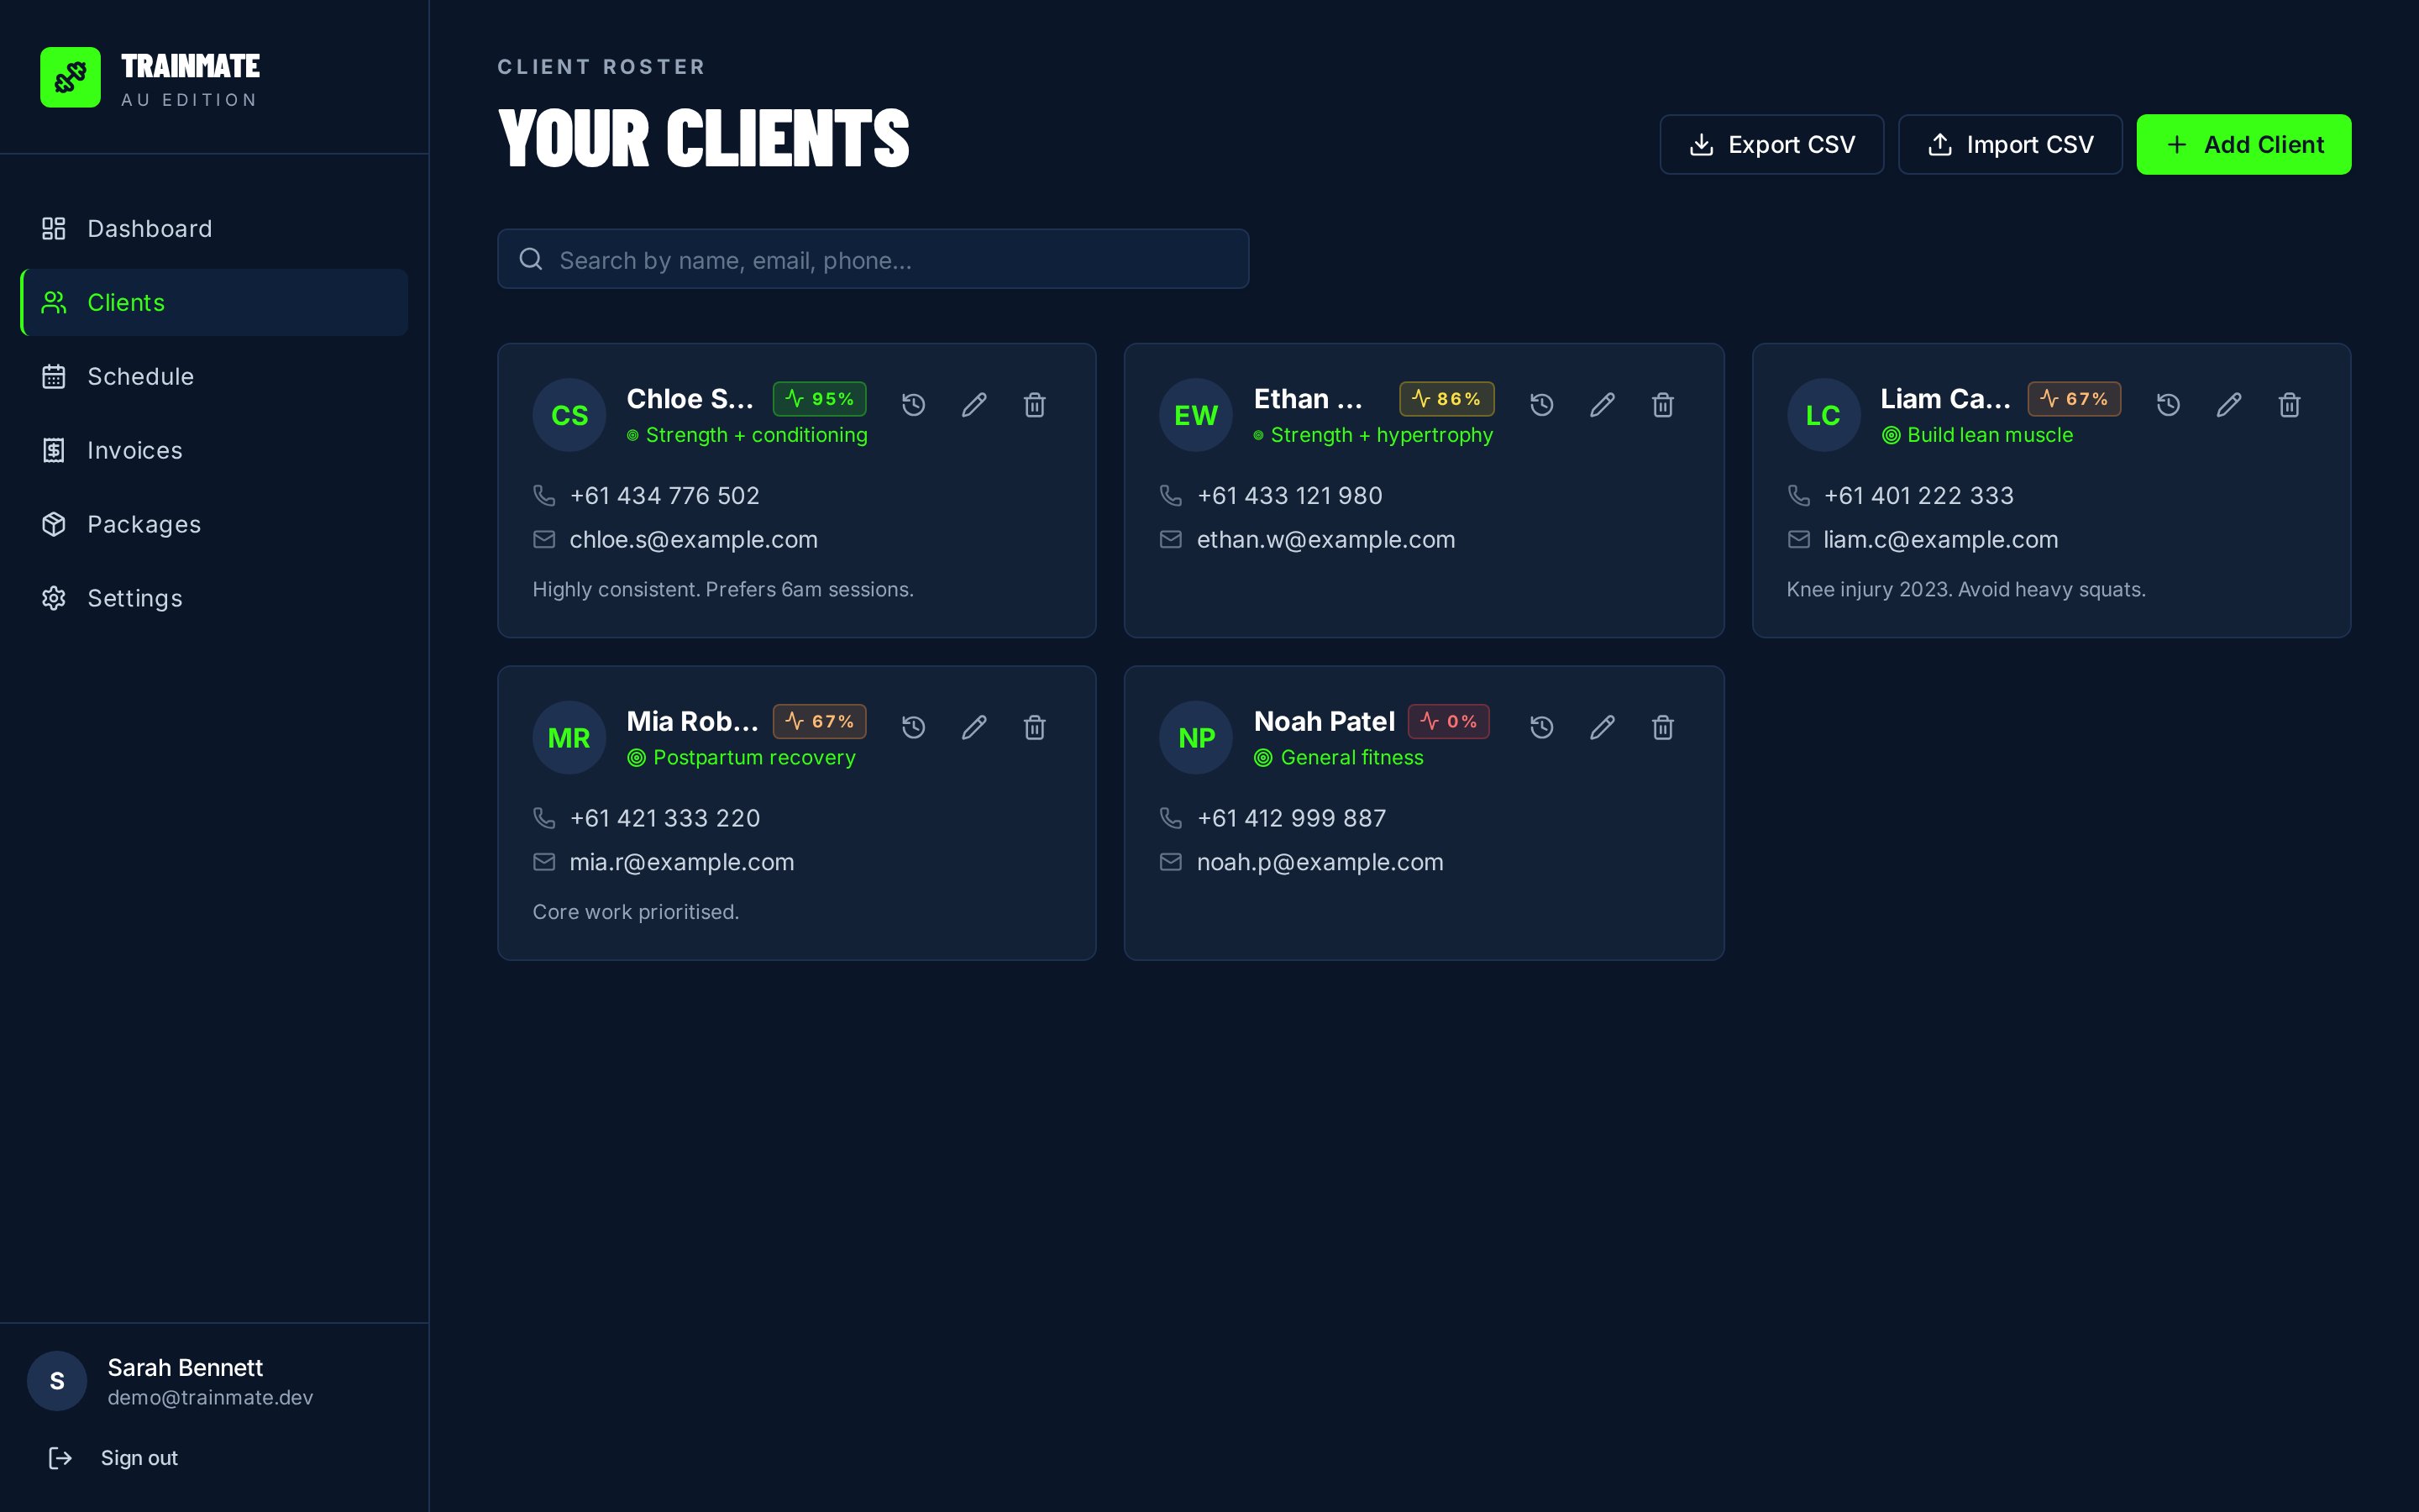The height and width of the screenshot is (1512, 2419).
Task: Click note 'Highly consistent. Prefers 6am sessions.'
Action: tap(722, 589)
